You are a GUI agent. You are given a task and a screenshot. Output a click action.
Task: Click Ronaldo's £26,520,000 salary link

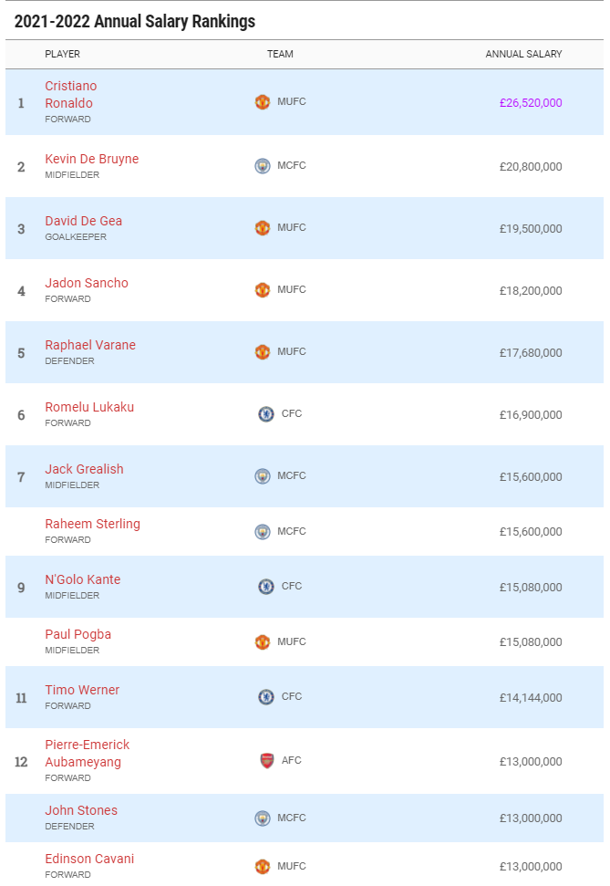tap(531, 103)
